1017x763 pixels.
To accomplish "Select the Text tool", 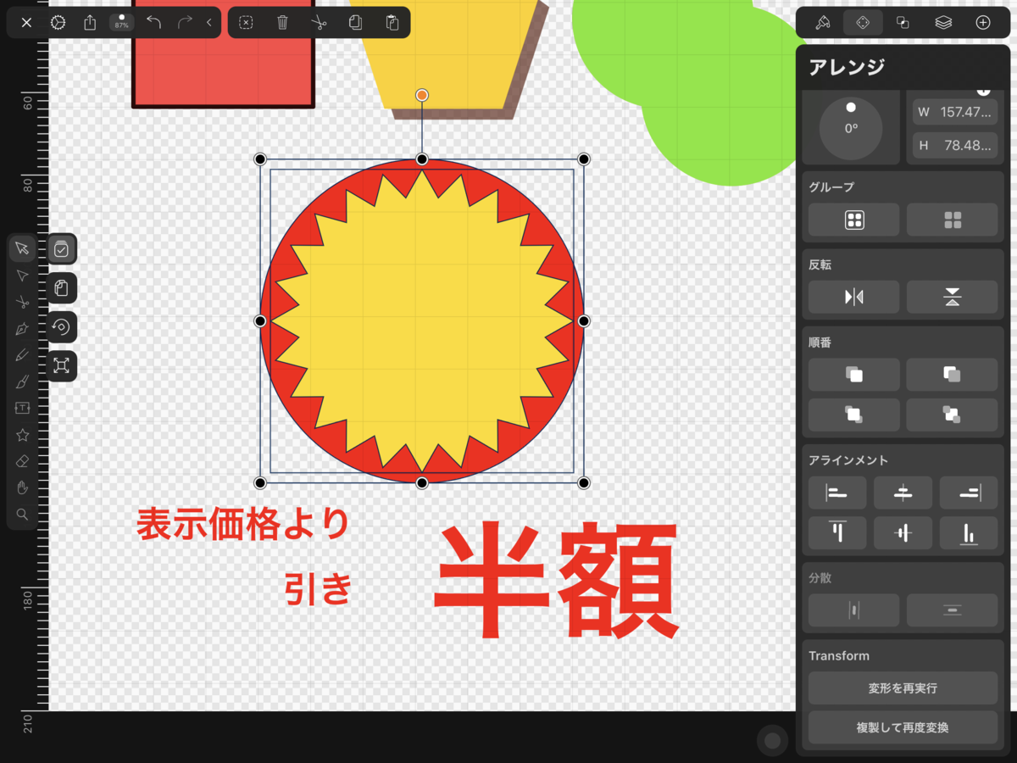I will pyautogui.click(x=22, y=408).
